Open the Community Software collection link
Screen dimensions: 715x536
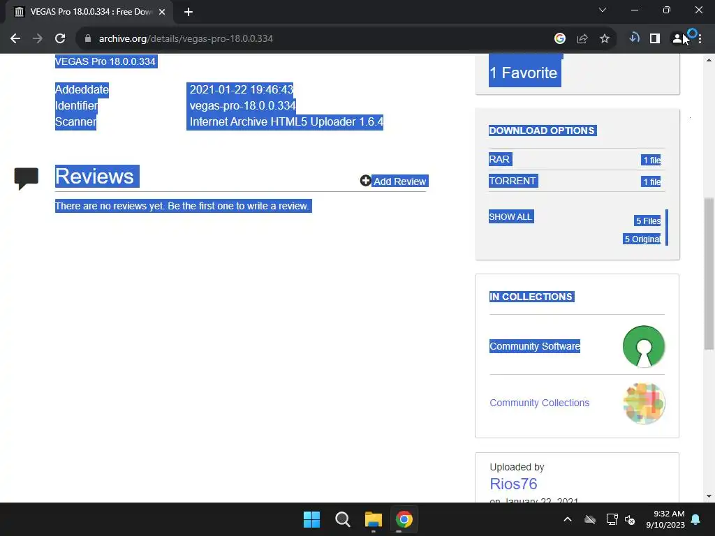(x=535, y=346)
